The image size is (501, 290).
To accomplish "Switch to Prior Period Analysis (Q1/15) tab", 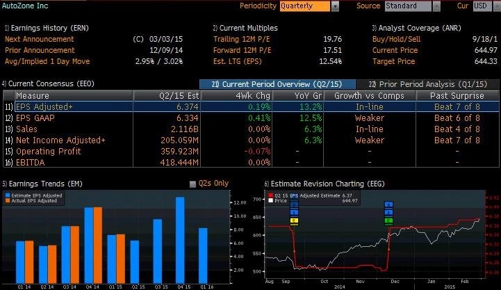I will click(427, 84).
